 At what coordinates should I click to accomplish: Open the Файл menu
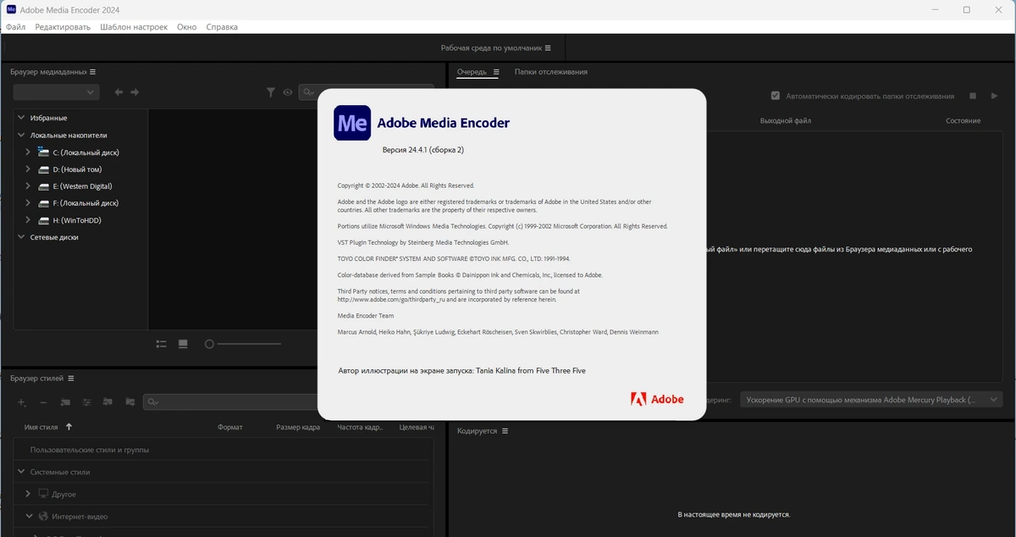(x=15, y=27)
